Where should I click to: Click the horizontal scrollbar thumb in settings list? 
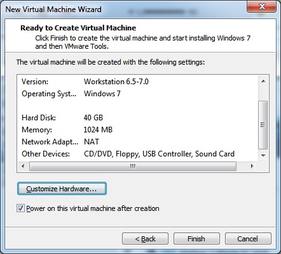133,166
